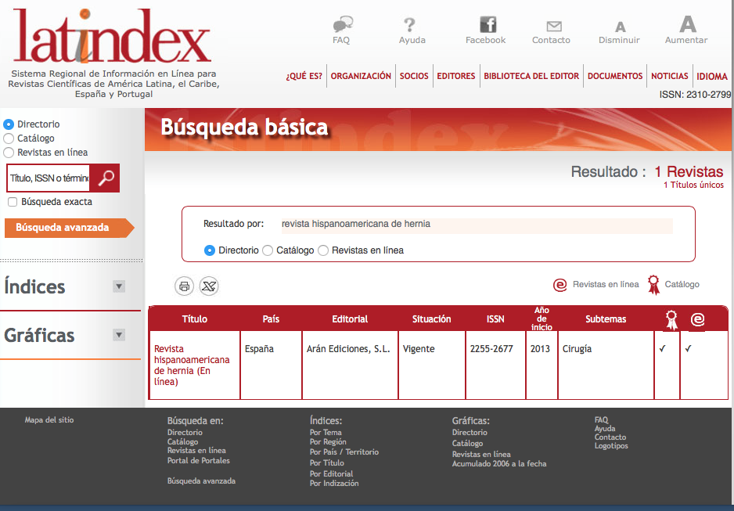Screen dimensions: 734x511
Task: Open footer Por País / Territorio link
Action: click(344, 452)
